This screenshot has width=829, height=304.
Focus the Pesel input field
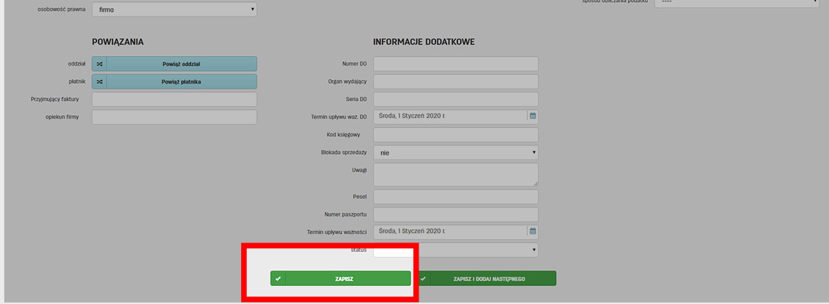[456, 198]
